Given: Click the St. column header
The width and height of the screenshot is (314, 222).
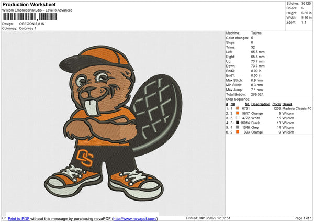Looking at the screenshot, I should 247,104.
